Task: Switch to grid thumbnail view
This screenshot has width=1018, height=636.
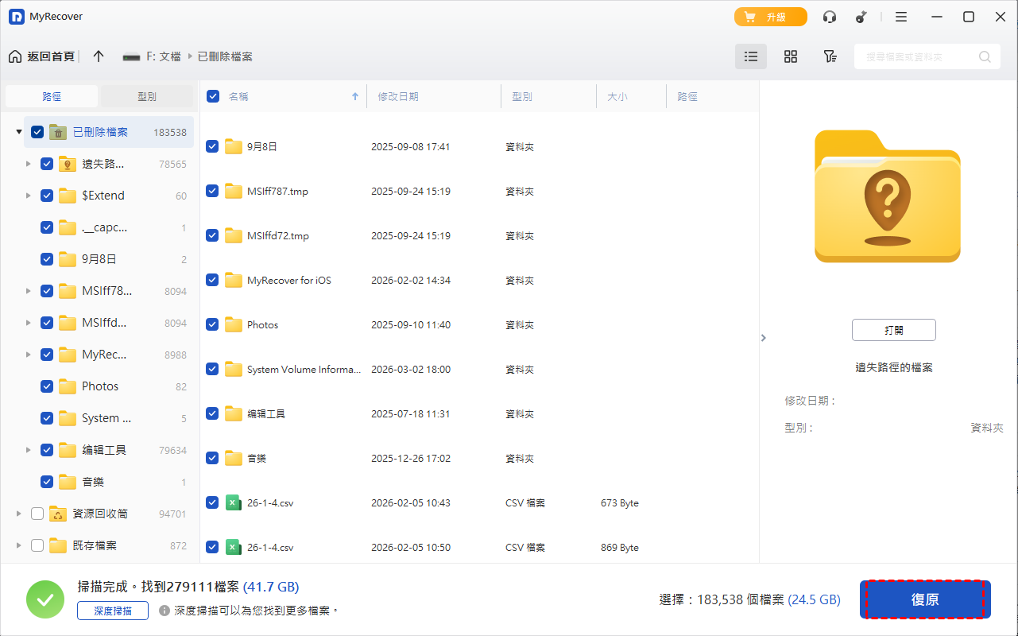Action: click(790, 56)
